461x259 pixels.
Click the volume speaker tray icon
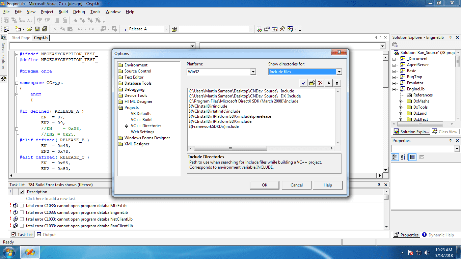click(428, 253)
